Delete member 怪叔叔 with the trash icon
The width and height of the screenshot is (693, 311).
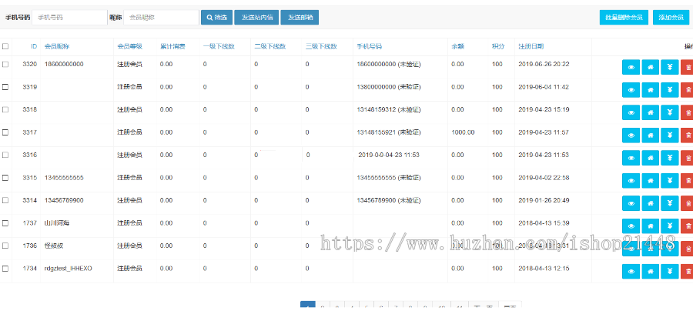point(687,249)
